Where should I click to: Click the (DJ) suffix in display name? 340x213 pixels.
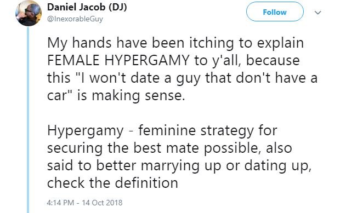point(117,7)
